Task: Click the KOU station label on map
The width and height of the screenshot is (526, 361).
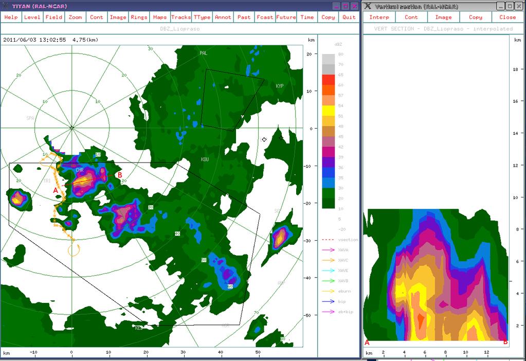Action: coord(205,159)
